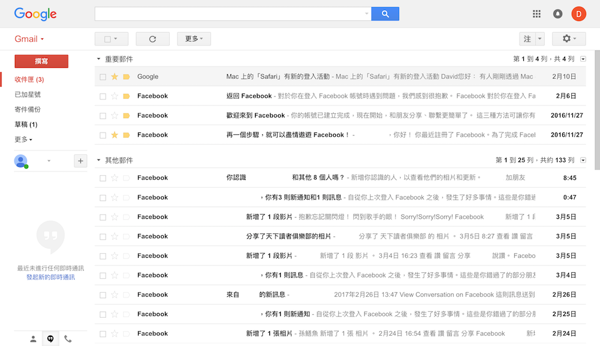Click the add contact plus button
Image resolution: width=600 pixels, height=346 pixels.
(80, 161)
